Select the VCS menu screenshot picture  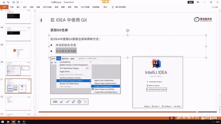tap(86, 75)
